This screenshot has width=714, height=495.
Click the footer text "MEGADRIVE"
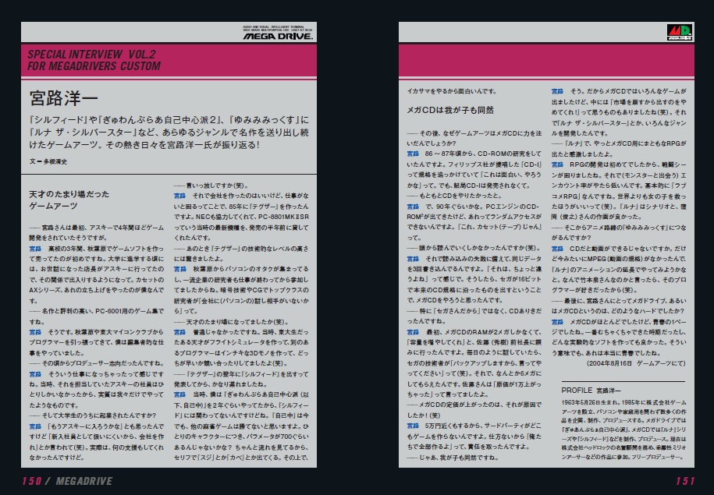point(84,481)
